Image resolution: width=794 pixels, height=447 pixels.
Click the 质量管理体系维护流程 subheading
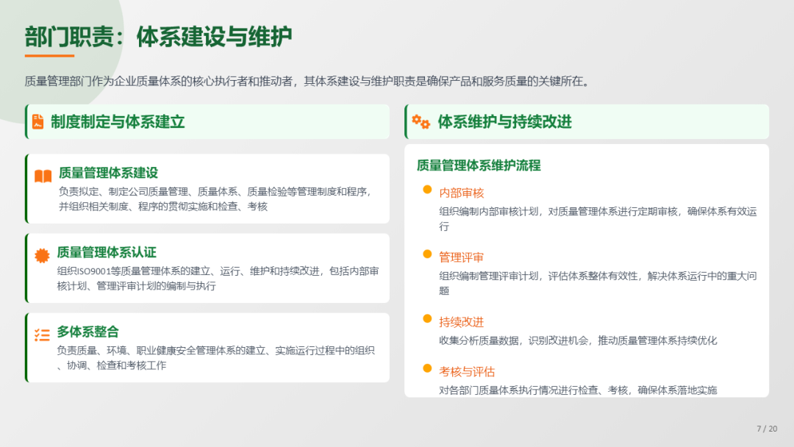click(x=479, y=165)
